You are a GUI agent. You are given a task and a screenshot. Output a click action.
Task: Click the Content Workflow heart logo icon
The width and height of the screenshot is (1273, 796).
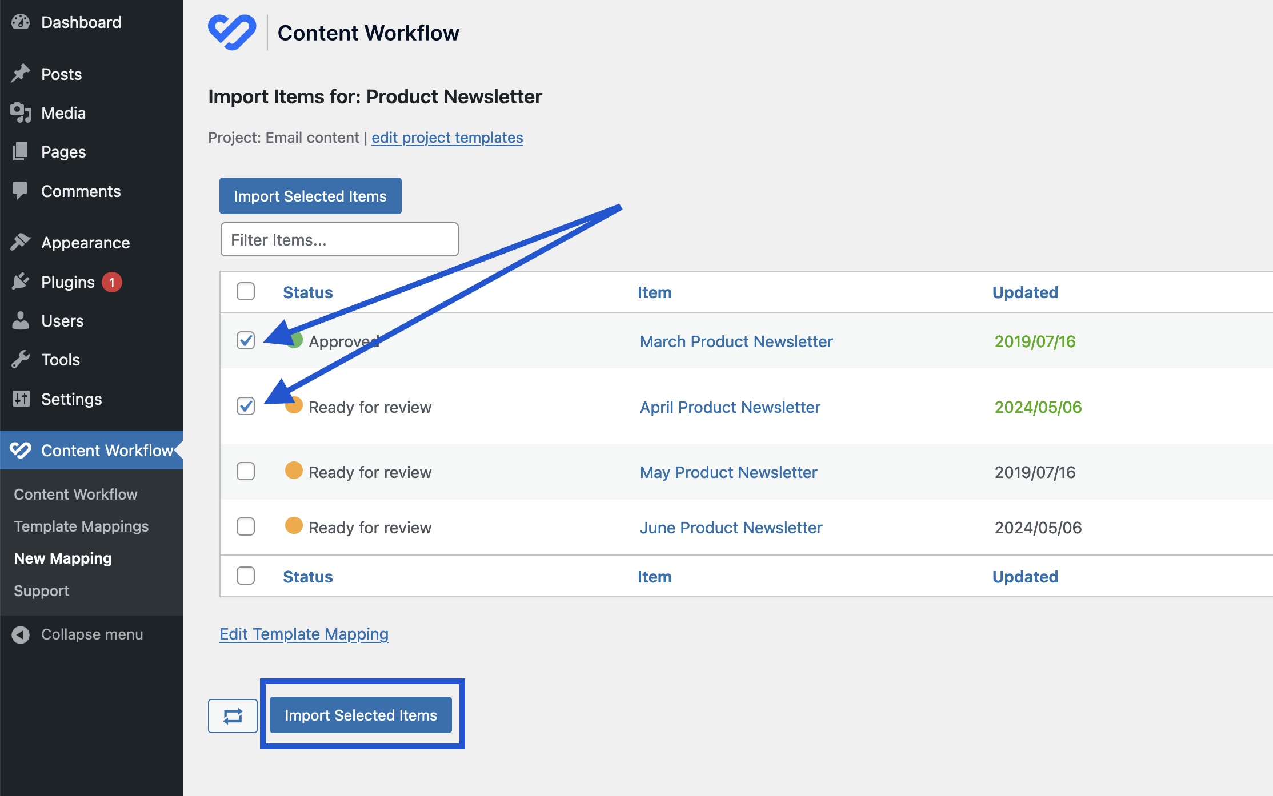[232, 32]
